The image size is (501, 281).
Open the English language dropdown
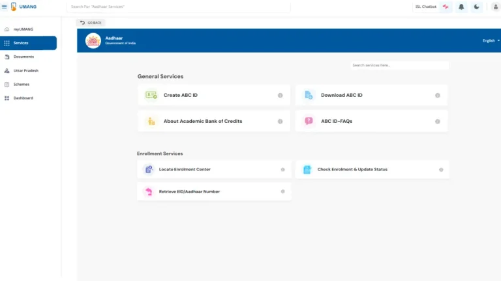491,41
